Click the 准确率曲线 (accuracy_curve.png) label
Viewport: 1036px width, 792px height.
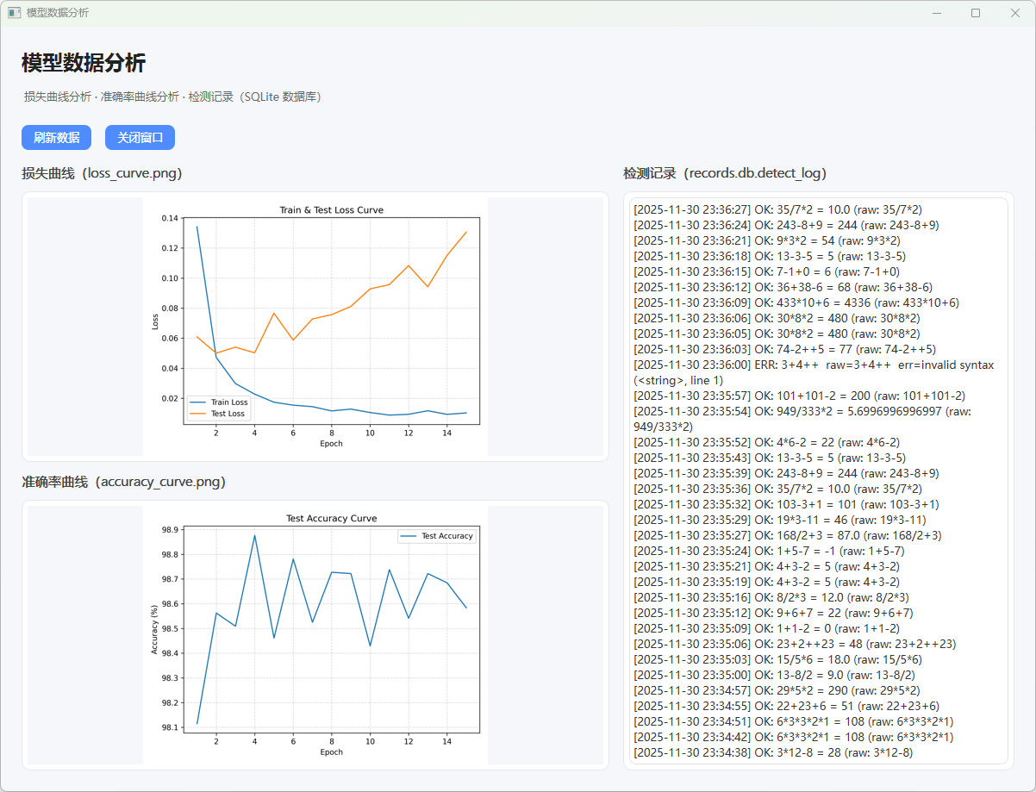[x=123, y=482]
